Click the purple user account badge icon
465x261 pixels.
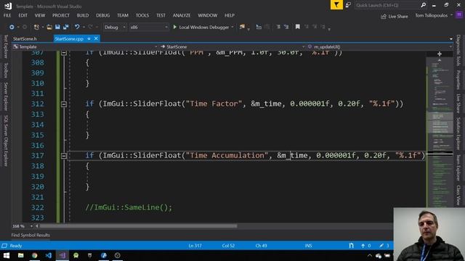pos(459,15)
